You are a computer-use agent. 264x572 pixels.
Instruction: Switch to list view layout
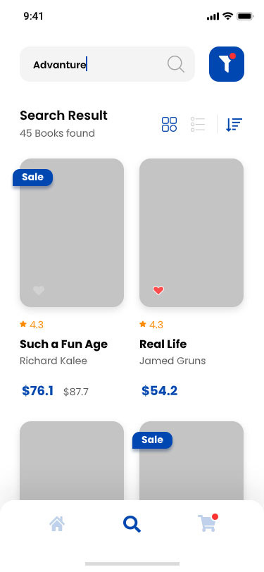198,125
